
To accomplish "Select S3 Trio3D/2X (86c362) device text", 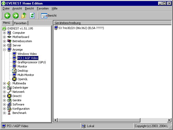I will click(x=81, y=28).
